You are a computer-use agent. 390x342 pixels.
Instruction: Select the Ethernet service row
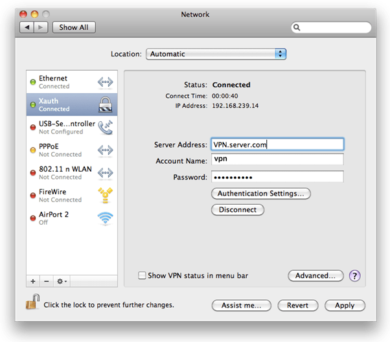72,82
